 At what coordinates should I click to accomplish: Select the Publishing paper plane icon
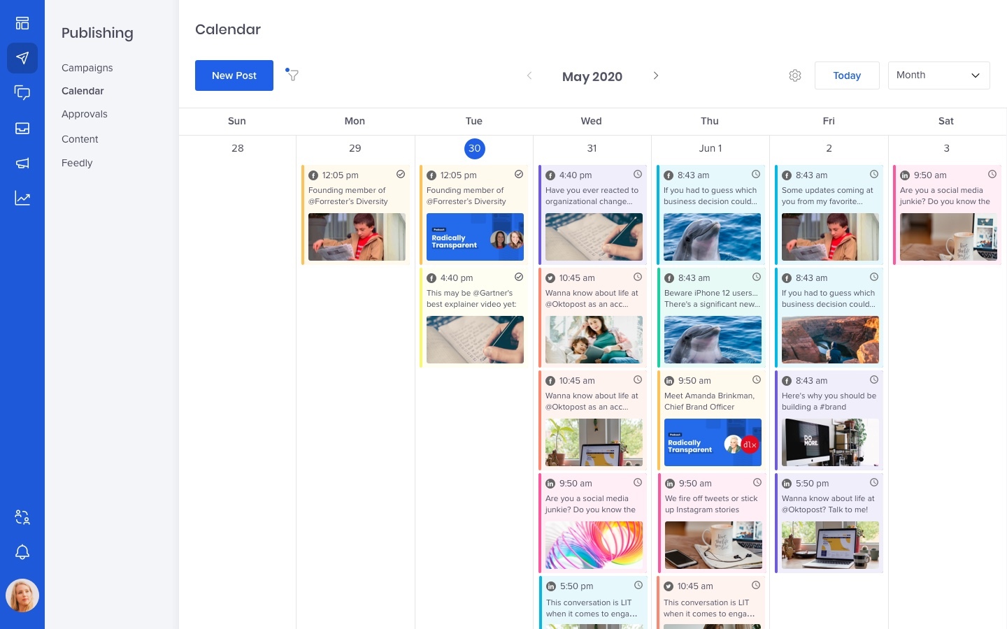(x=22, y=58)
